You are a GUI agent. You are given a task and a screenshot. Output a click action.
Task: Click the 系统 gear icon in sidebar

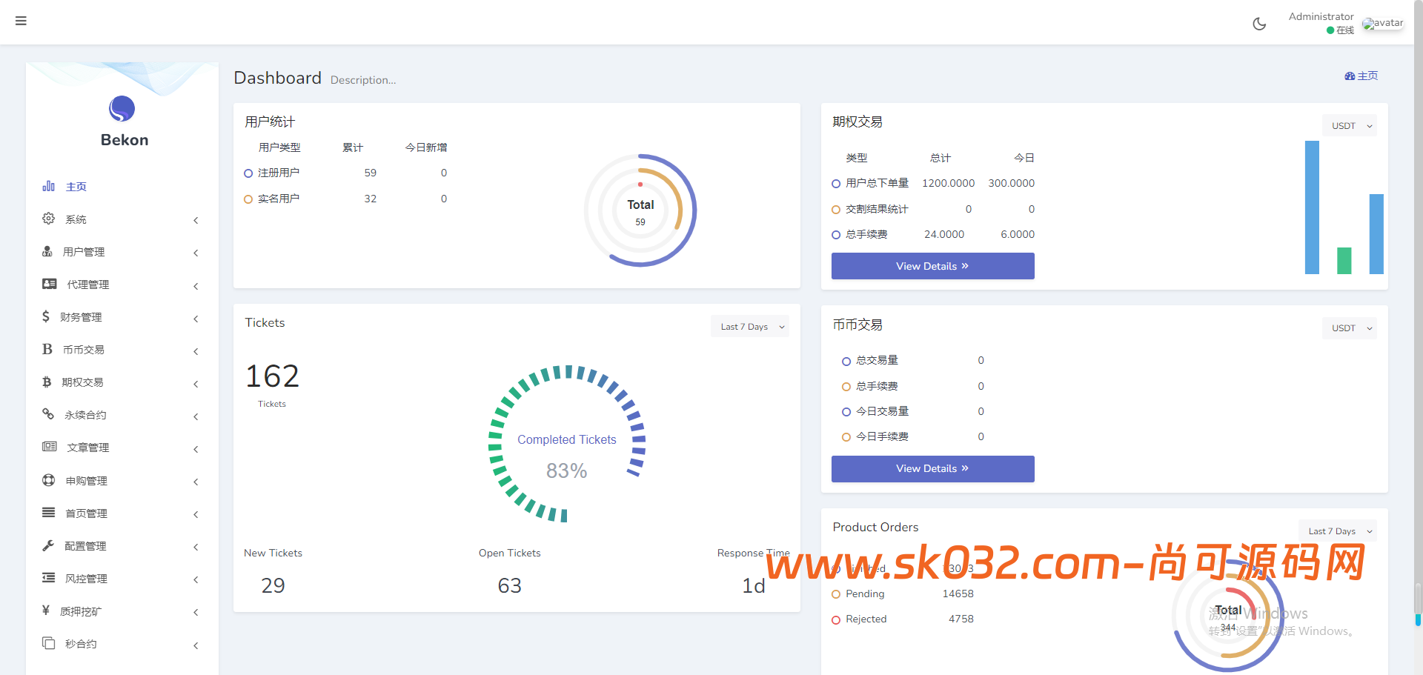[x=48, y=218]
